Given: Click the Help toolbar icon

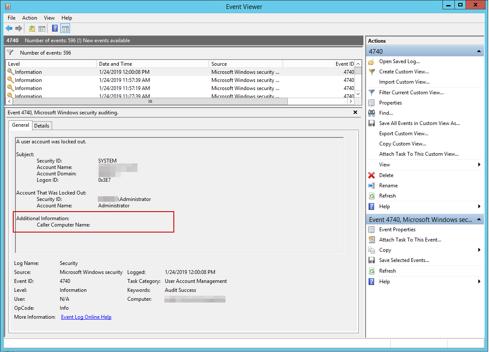Looking at the screenshot, I should coord(54,28).
